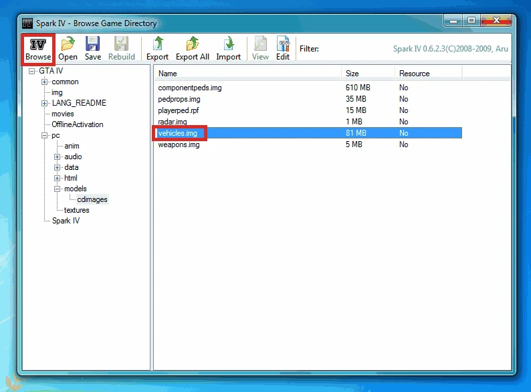Click Spark IV app icon in title bar
The width and height of the screenshot is (531, 392).
(x=27, y=23)
